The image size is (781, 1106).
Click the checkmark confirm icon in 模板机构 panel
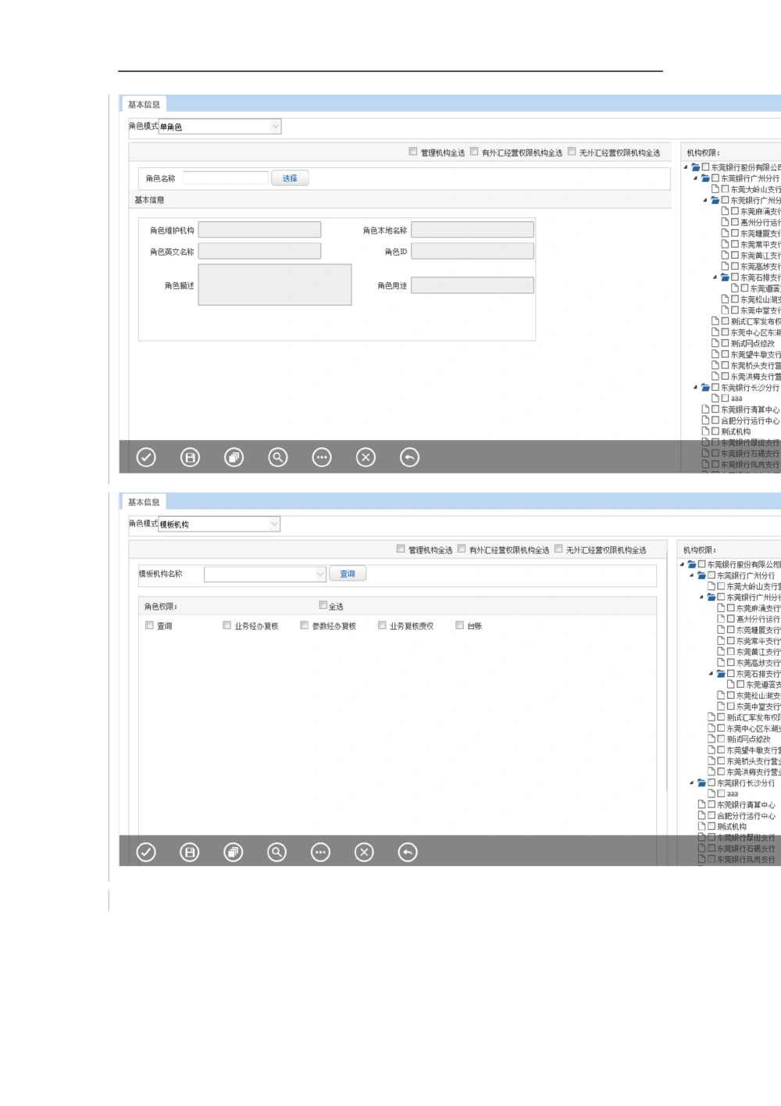pos(146,852)
